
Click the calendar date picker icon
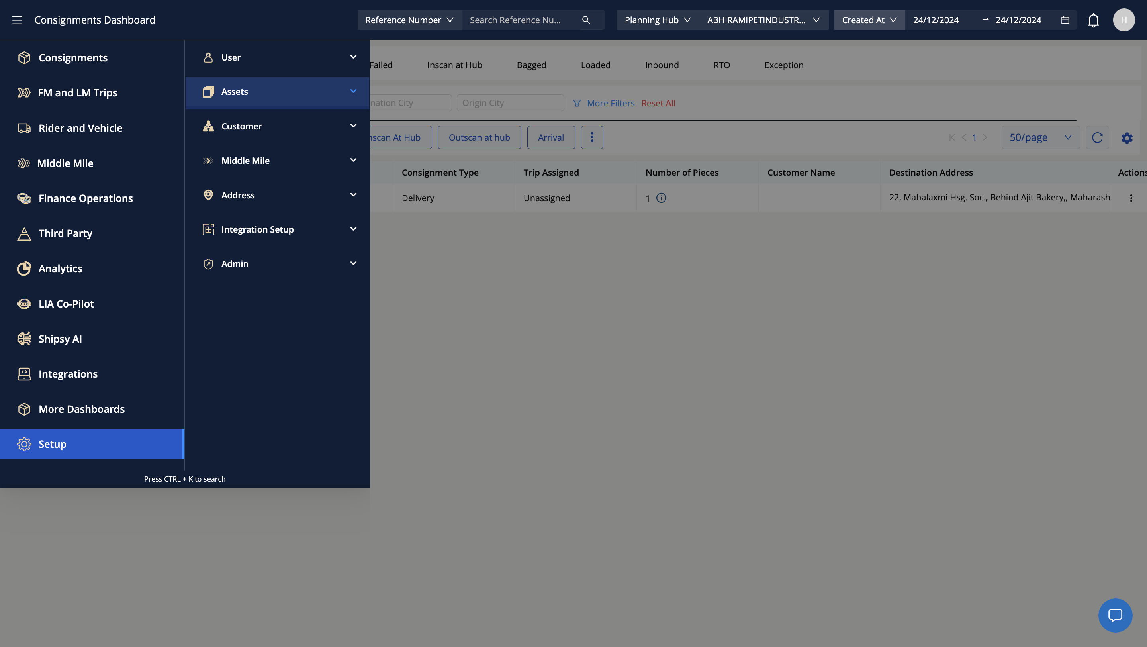click(x=1065, y=20)
